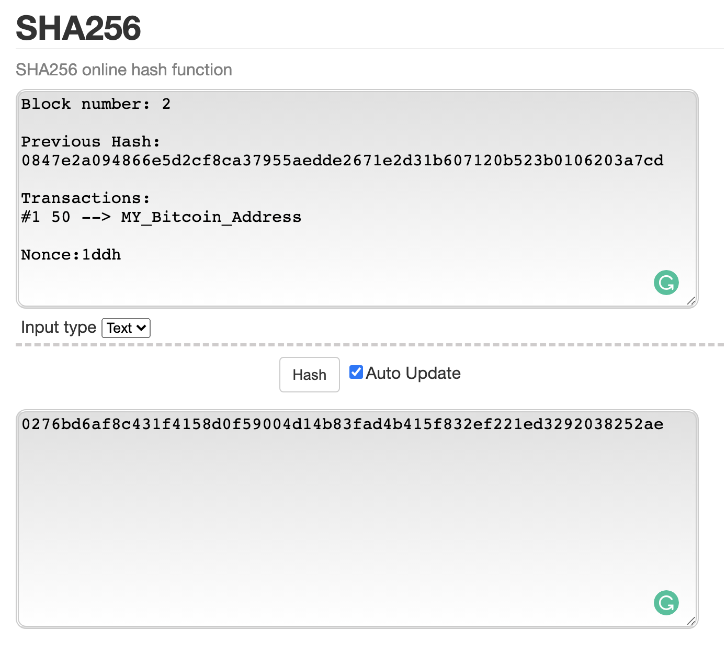Click the SHA256 page heading
Image resolution: width=726 pixels, height=653 pixels.
tap(78, 28)
